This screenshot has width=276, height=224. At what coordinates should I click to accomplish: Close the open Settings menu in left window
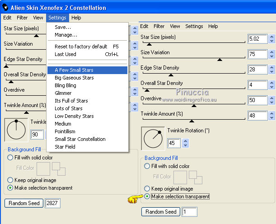pyautogui.click(x=57, y=18)
